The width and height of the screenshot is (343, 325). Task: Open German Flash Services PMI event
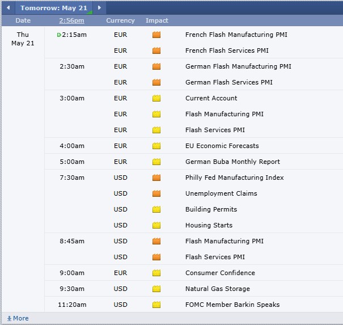[229, 82]
